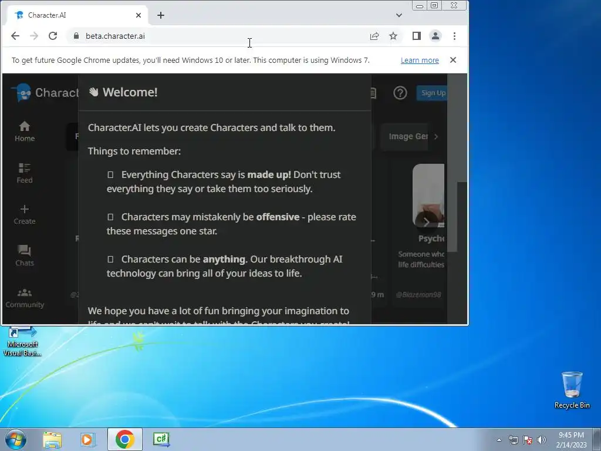The width and height of the screenshot is (601, 451).
Task: Open Create in the sidebar
Action: pyautogui.click(x=25, y=215)
